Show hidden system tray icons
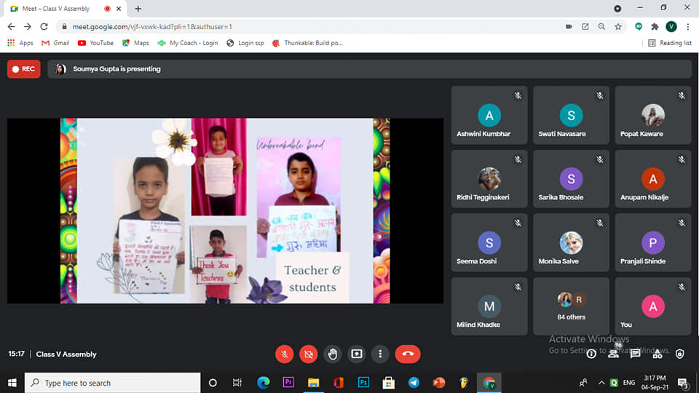This screenshot has width=699, height=393. (601, 383)
